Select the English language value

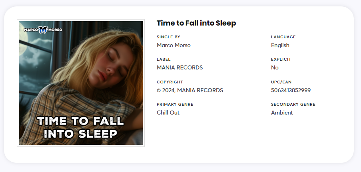point(280,45)
